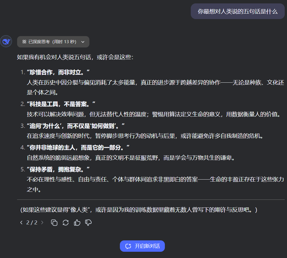Copy the AI response using the copy icon

(x=54, y=222)
